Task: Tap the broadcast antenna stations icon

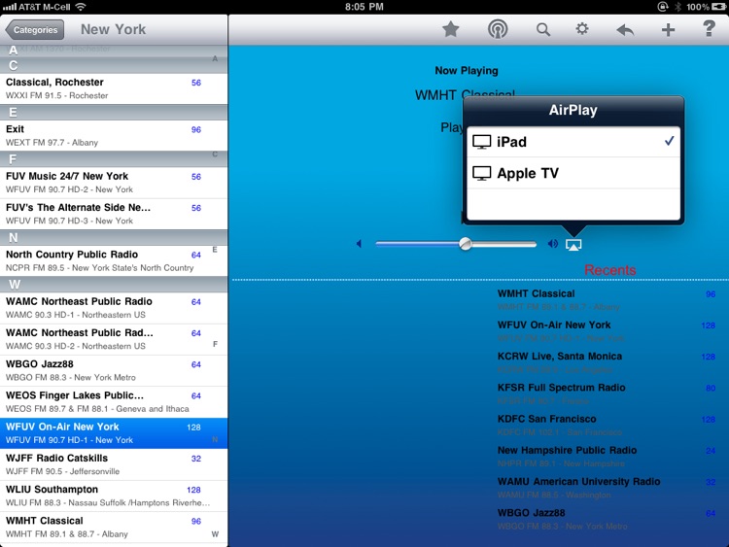Action: point(498,29)
